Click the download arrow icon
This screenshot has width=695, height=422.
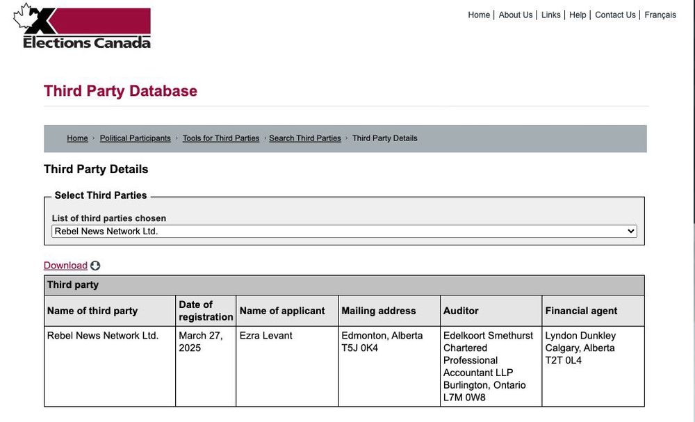click(95, 266)
